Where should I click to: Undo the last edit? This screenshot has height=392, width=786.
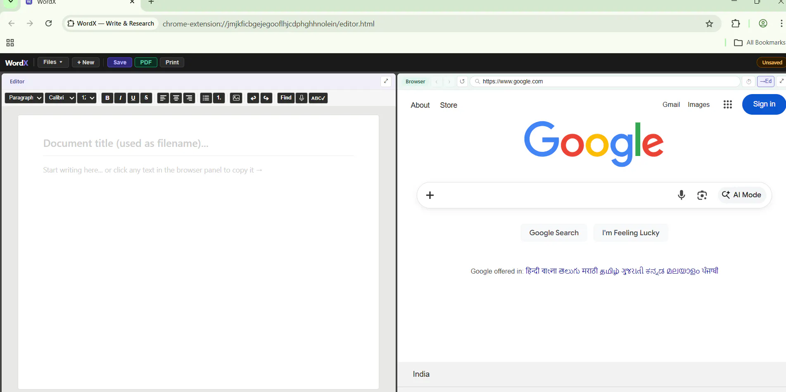[253, 98]
